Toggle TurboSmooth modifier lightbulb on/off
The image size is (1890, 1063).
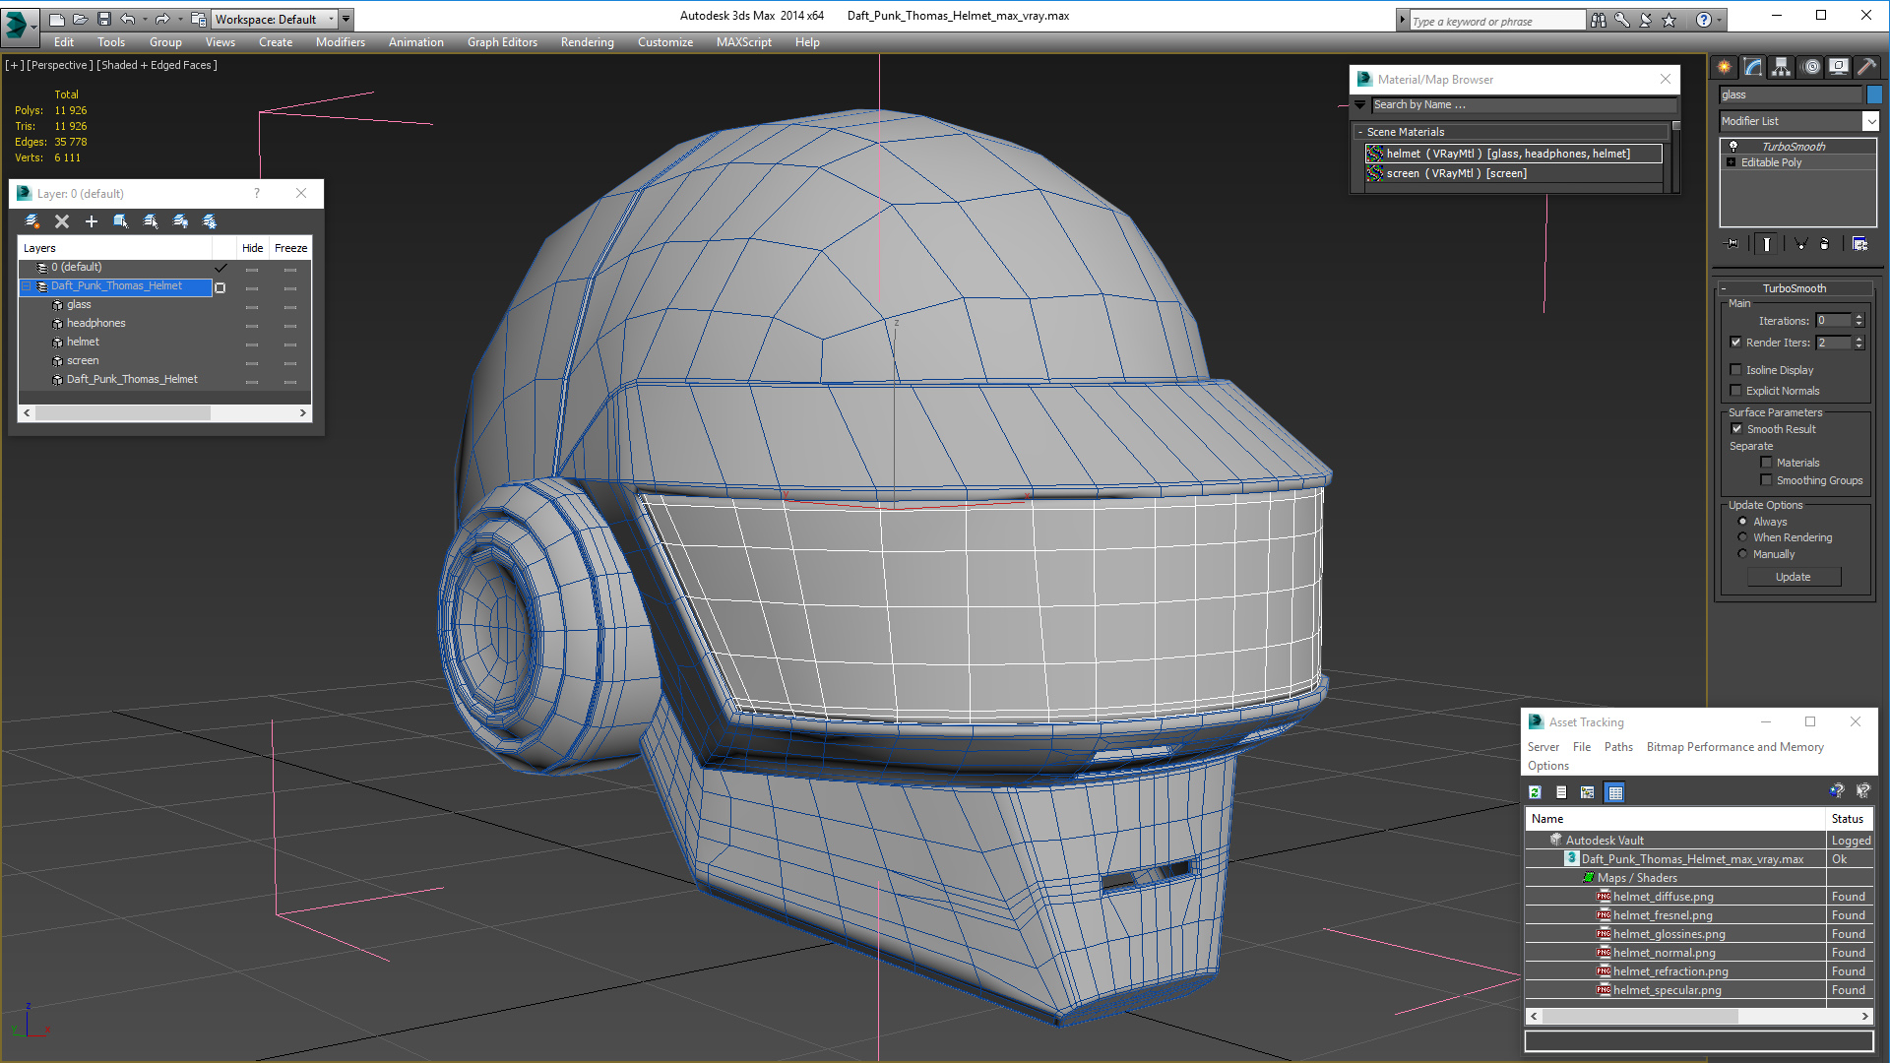click(x=1733, y=146)
